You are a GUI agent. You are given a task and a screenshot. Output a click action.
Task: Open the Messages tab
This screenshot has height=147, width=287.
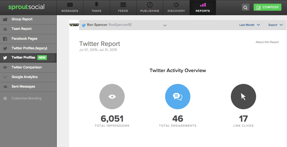[70, 8]
